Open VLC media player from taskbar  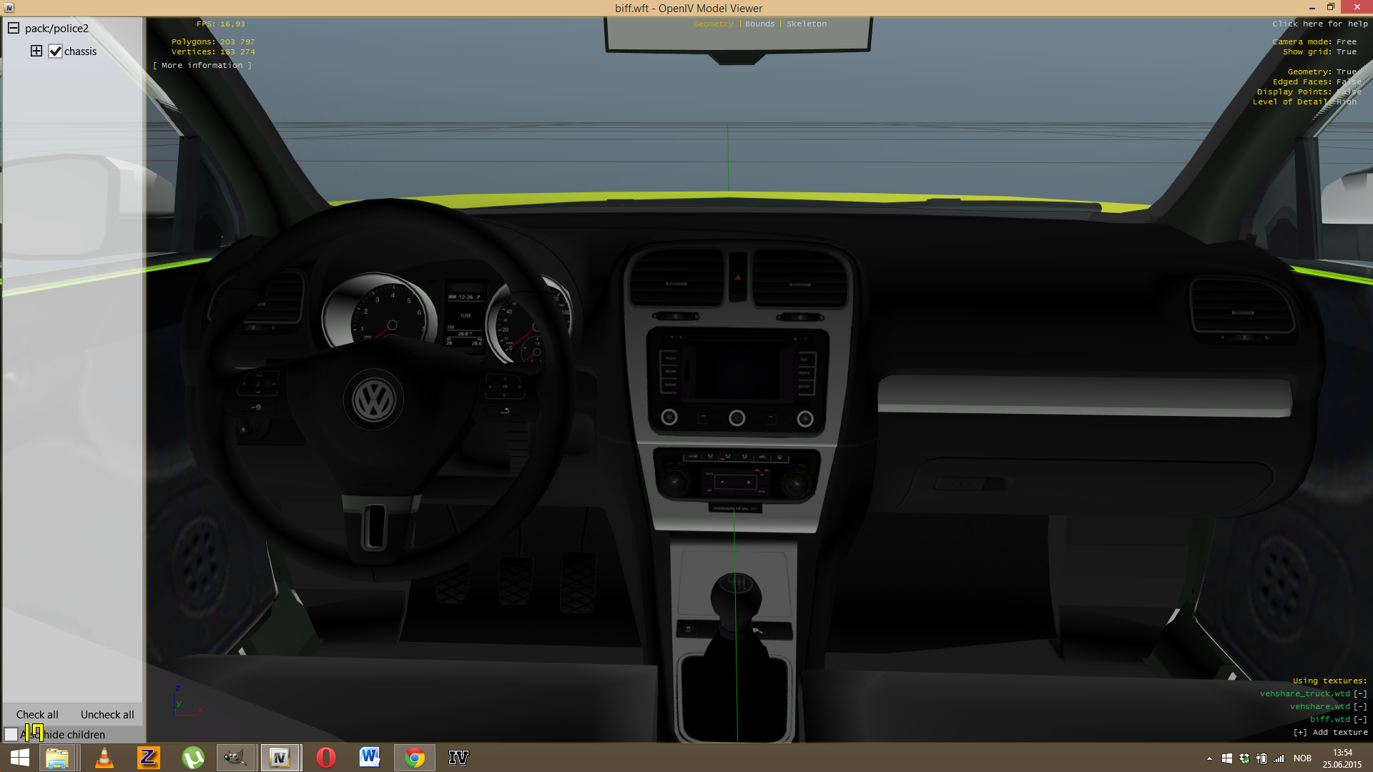(x=104, y=758)
